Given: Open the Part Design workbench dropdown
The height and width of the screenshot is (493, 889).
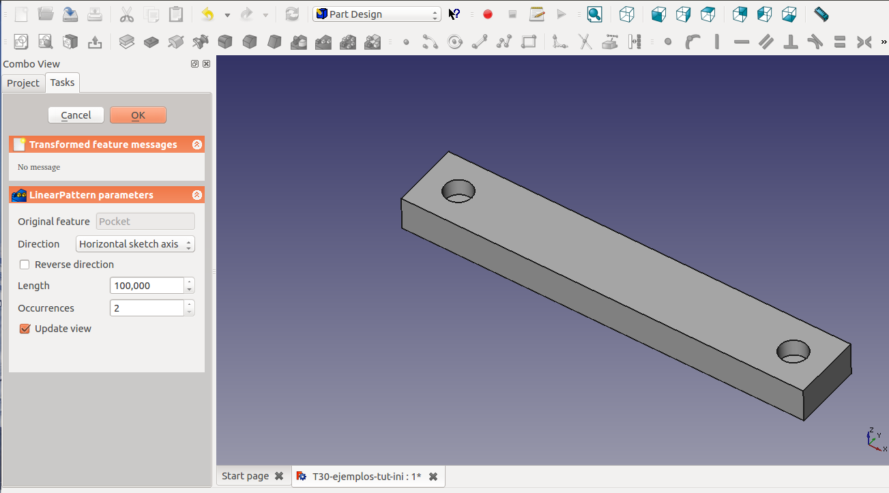Looking at the screenshot, I should pyautogui.click(x=377, y=14).
